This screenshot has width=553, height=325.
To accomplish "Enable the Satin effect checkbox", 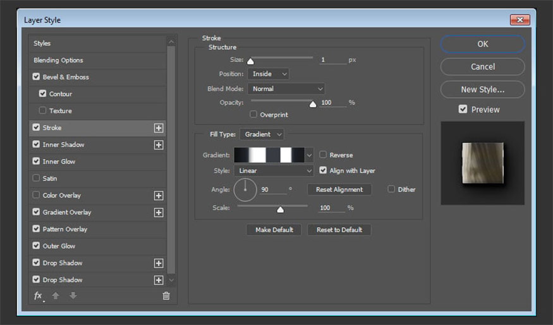I will click(x=36, y=179).
